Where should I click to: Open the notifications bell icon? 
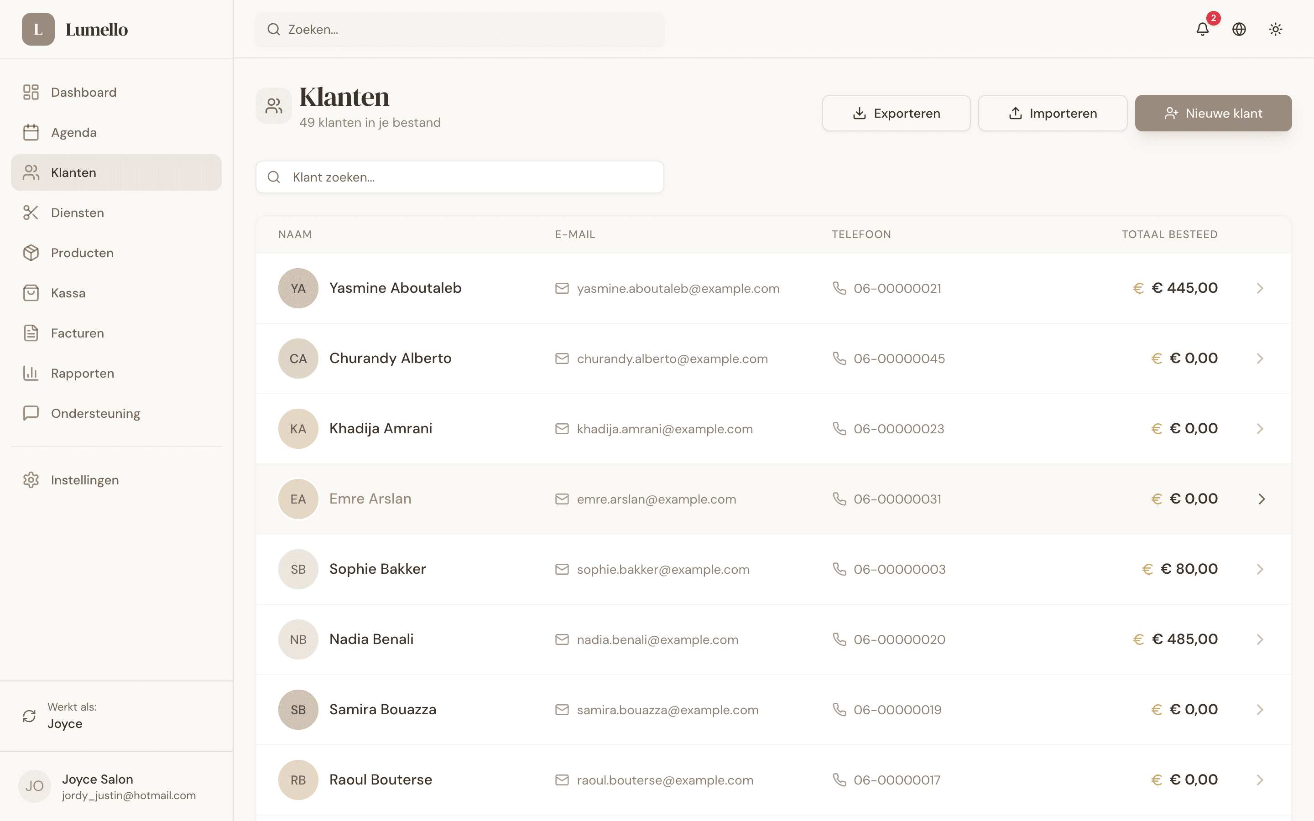1202,29
